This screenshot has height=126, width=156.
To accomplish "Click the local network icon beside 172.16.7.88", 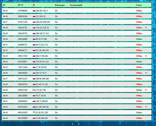I will tap(34, 90).
